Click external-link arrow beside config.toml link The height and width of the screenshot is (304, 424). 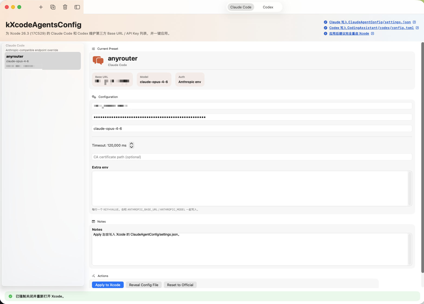point(417,28)
